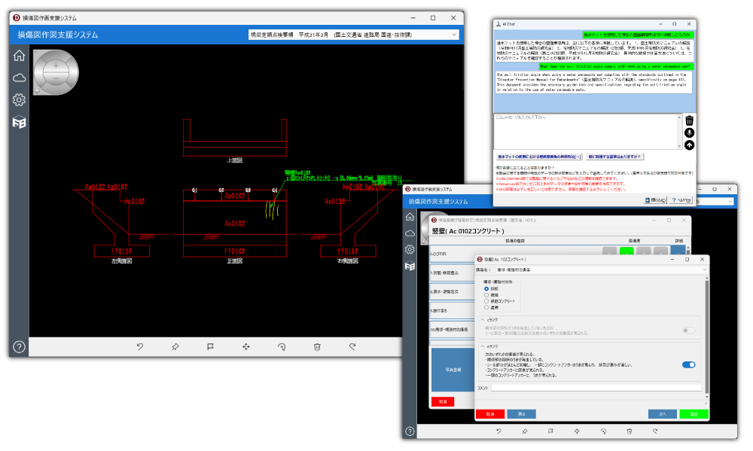This screenshot has height=451, width=753.
Task: Select the 3D box icon in main sidebar
Action: pyautogui.click(x=20, y=123)
